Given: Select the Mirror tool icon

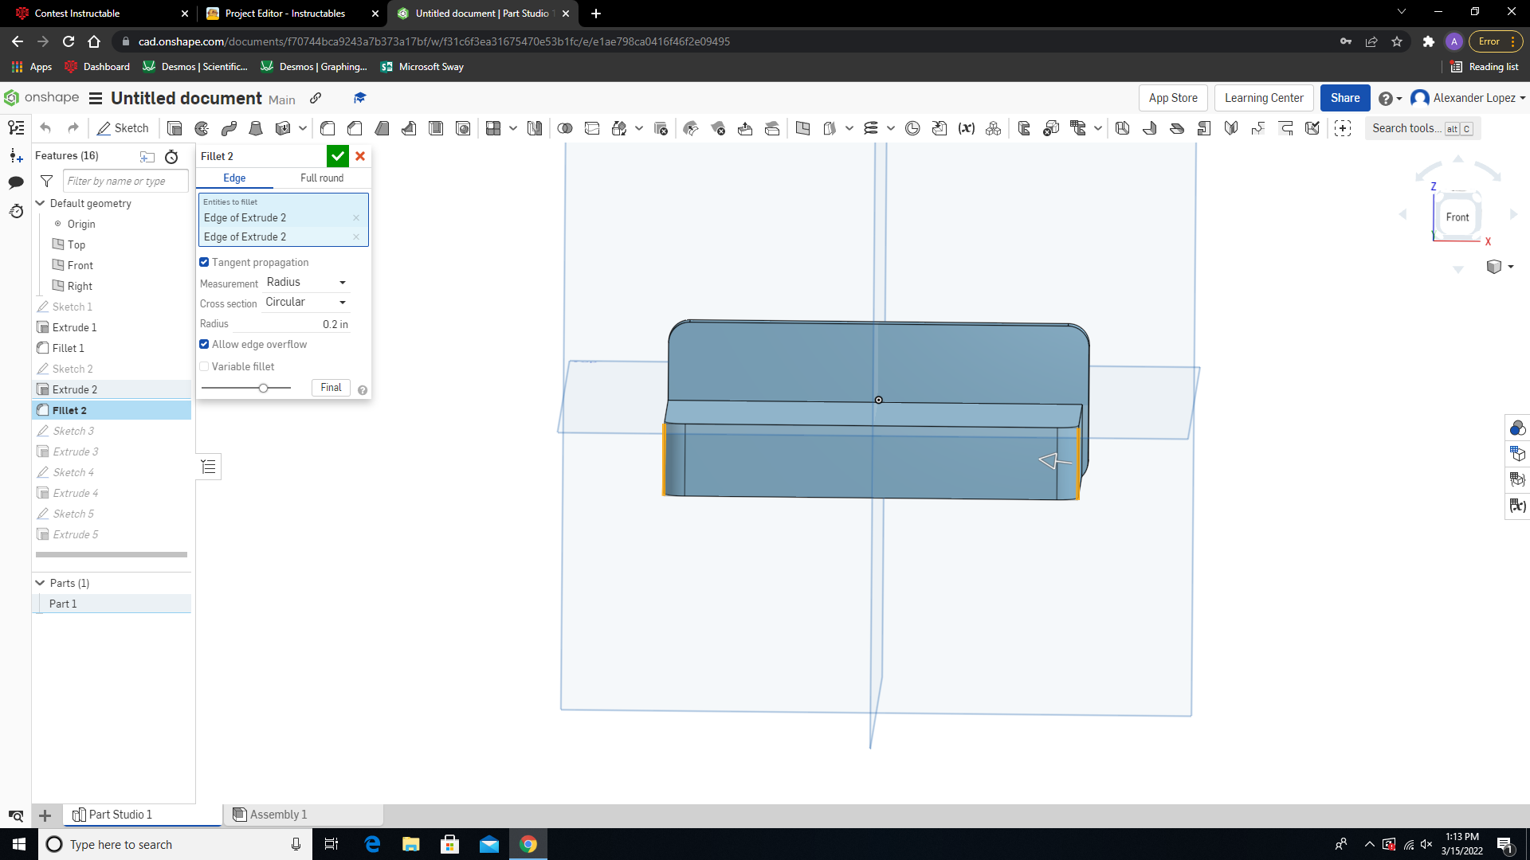Looking at the screenshot, I should (x=1231, y=128).
